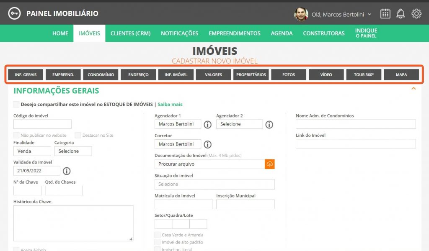Open the Categoria dropdown
429x251 pixels.
coord(73,151)
